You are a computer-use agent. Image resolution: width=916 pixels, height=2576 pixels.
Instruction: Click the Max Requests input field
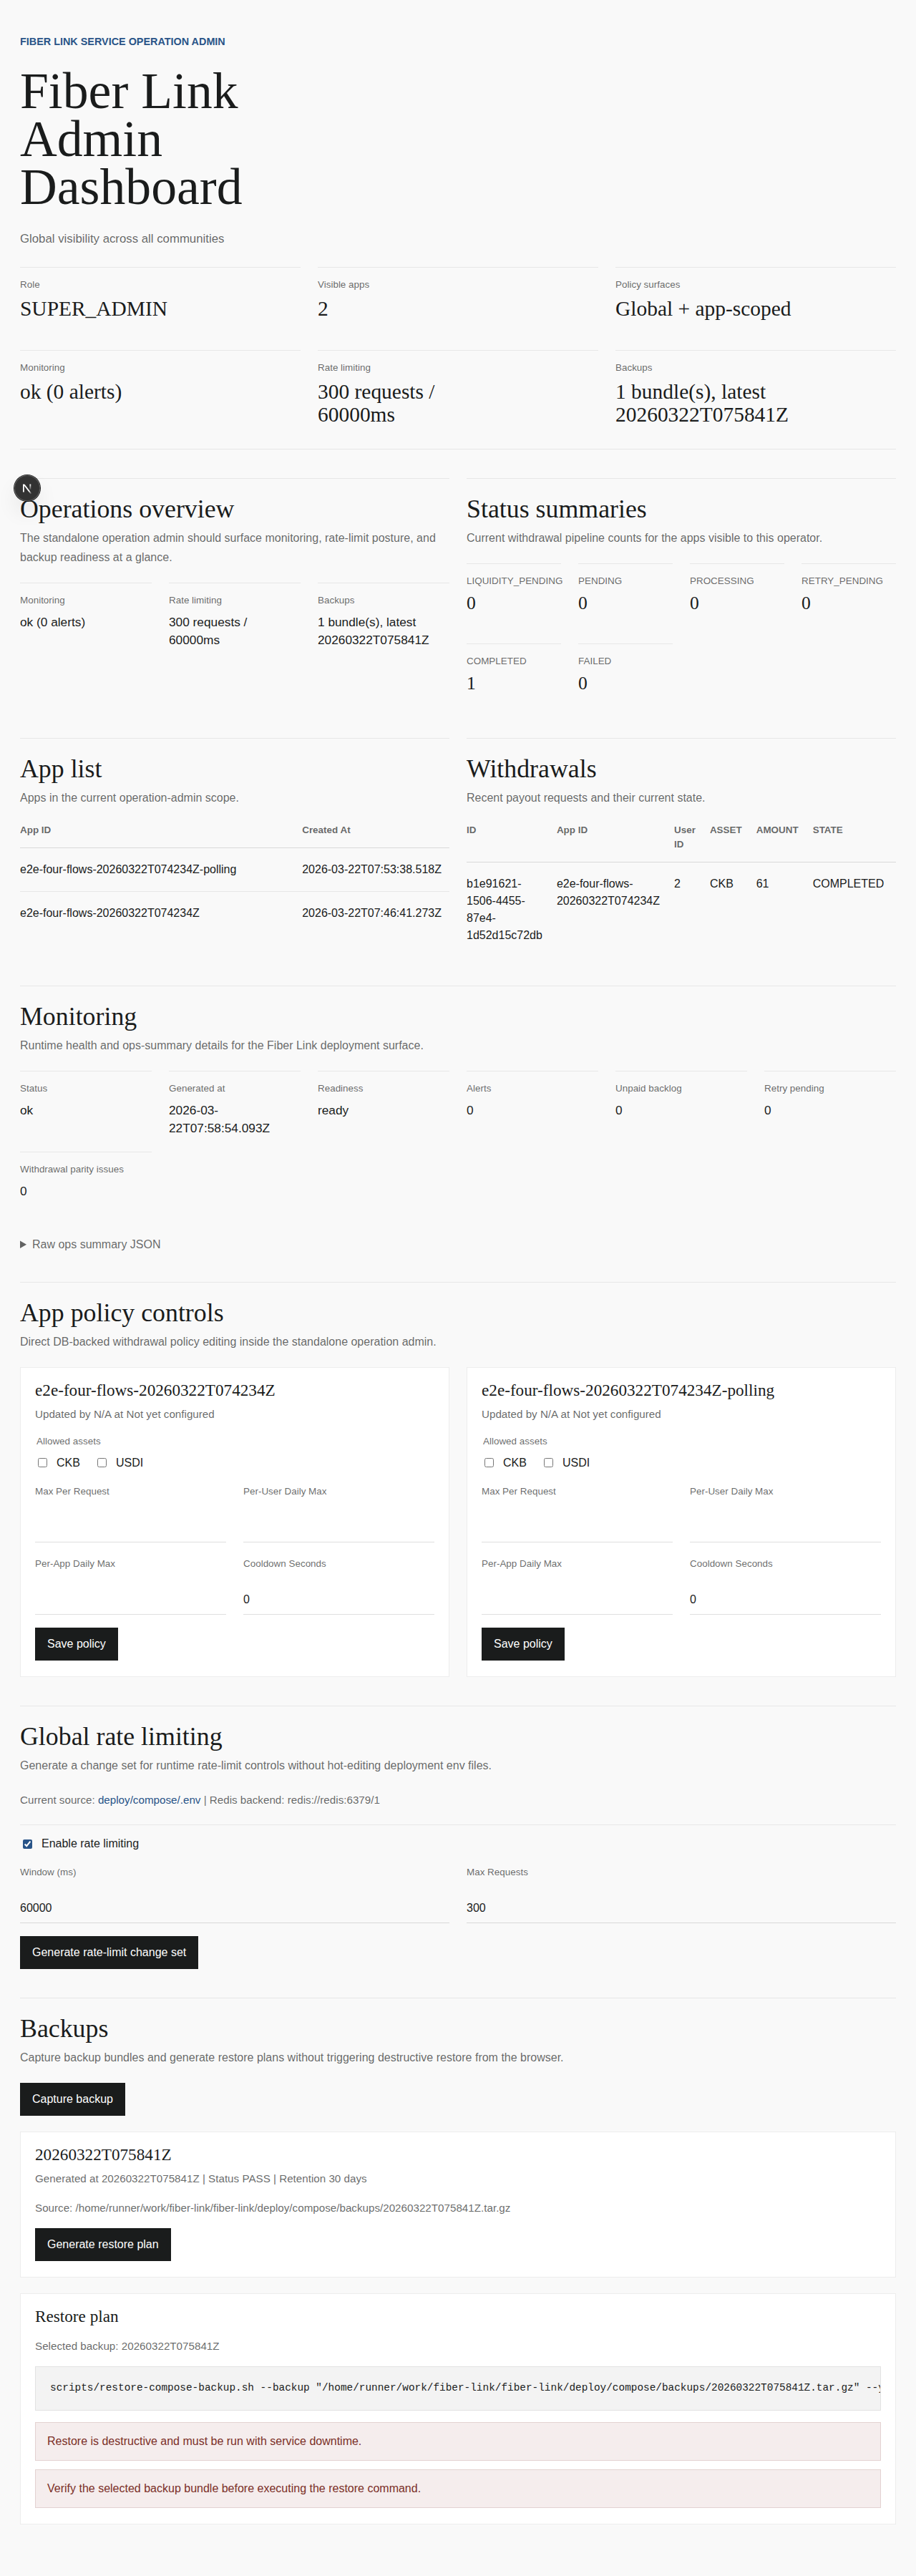[680, 1907]
